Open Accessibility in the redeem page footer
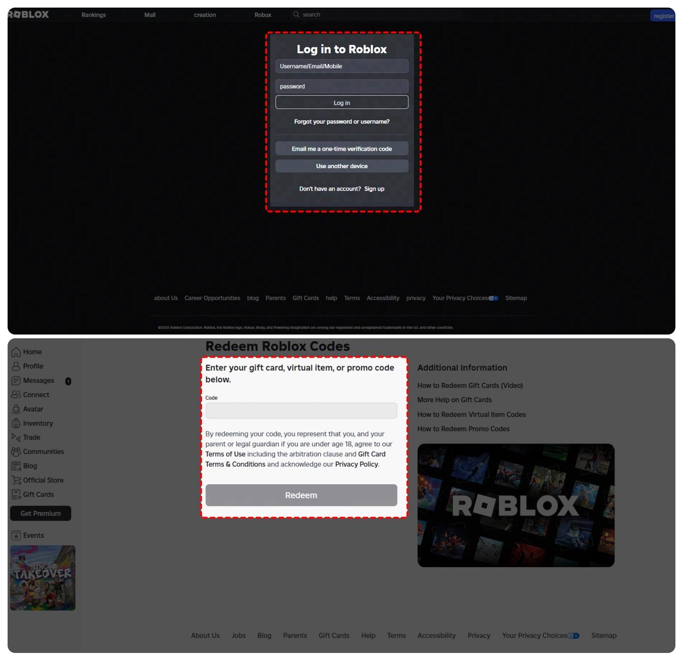The width and height of the screenshot is (683, 661). tap(437, 636)
